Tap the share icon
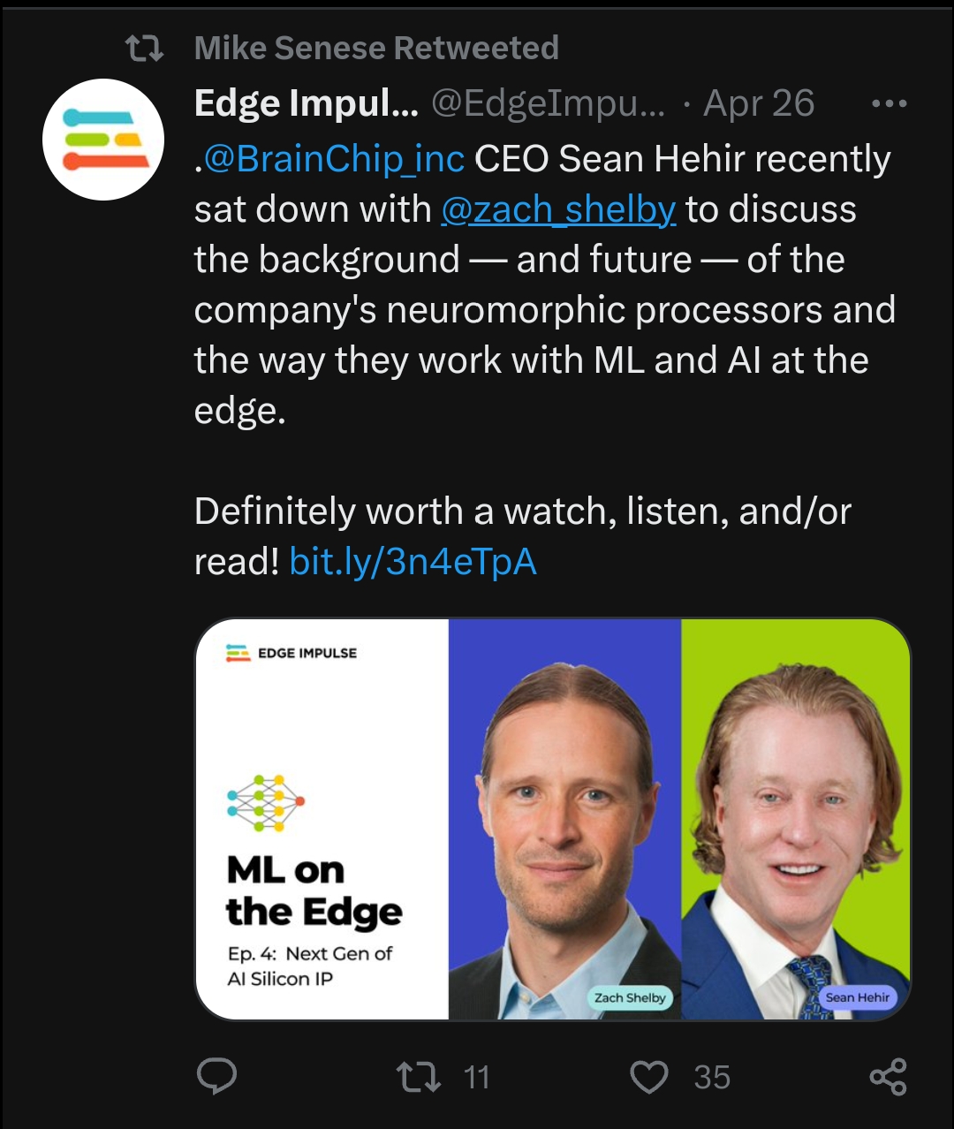 pos(888,1077)
